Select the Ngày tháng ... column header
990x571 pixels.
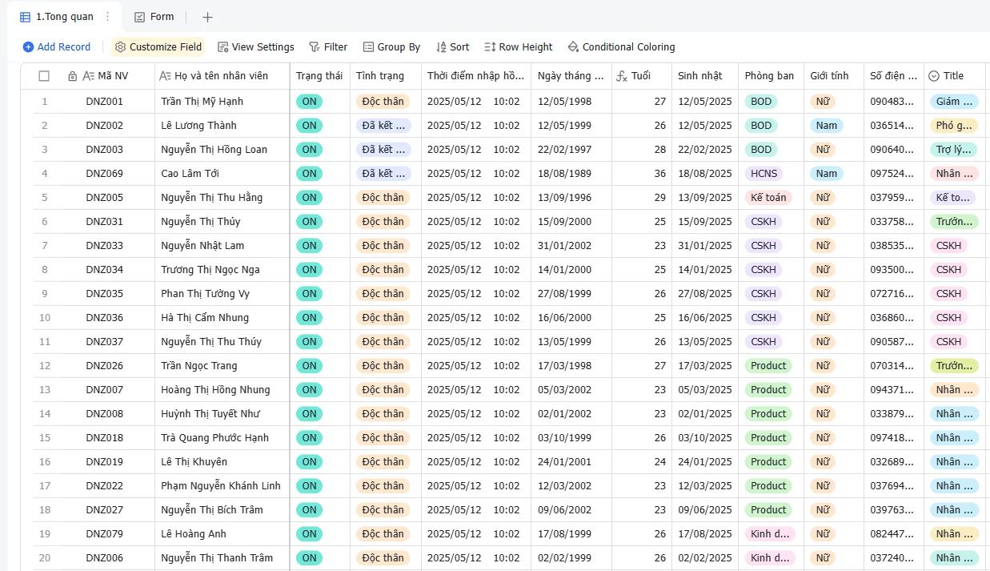(571, 76)
